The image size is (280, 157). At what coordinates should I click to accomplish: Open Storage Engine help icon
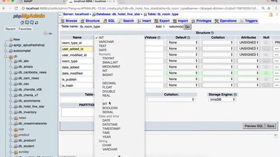235,95
